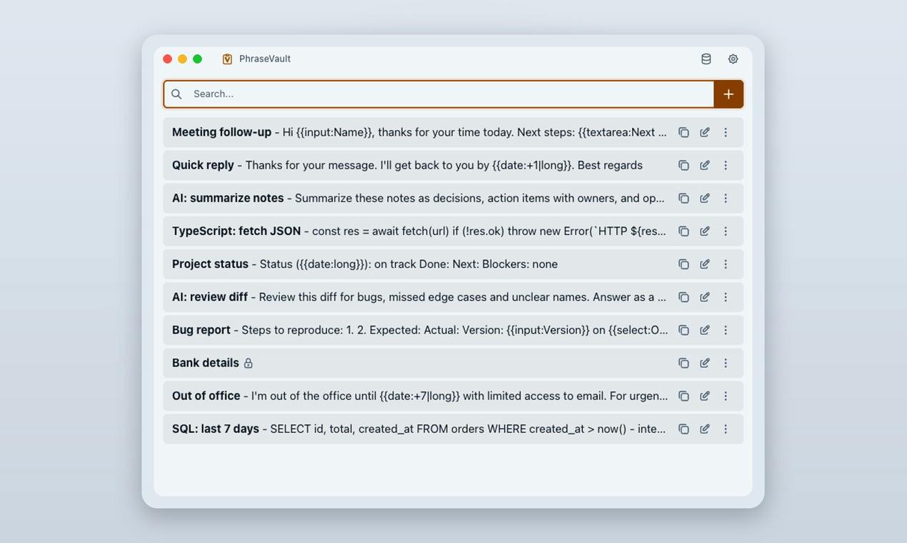Open settings via the gear icon
The image size is (907, 543).
click(733, 59)
